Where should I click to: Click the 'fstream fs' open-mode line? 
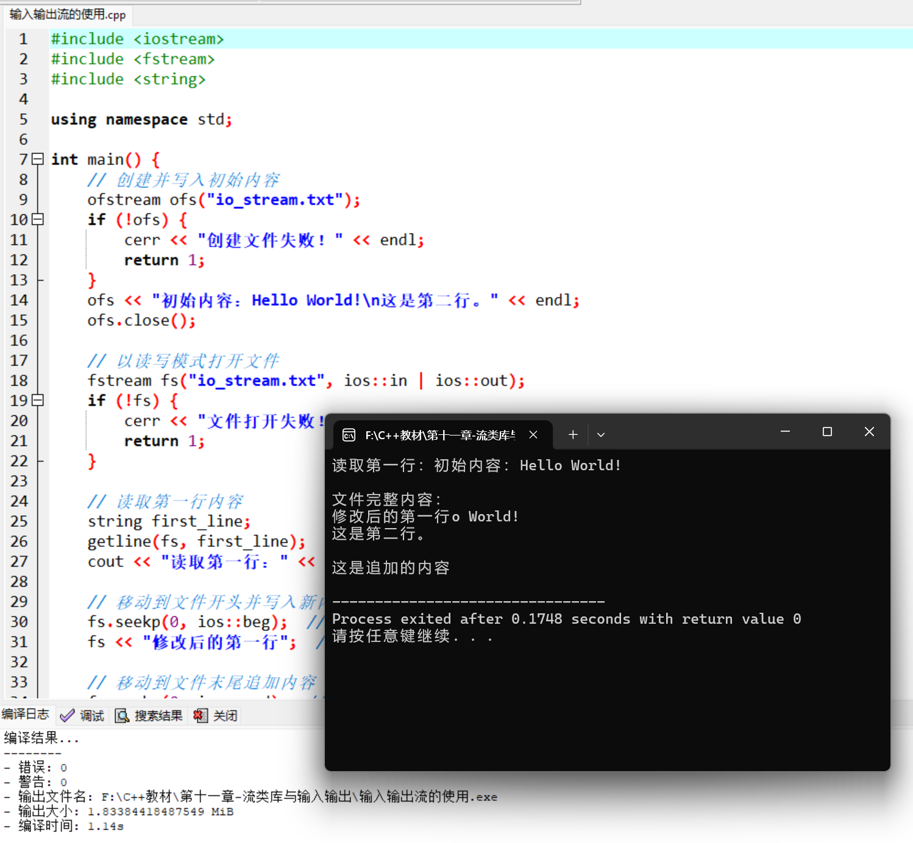click(x=306, y=381)
